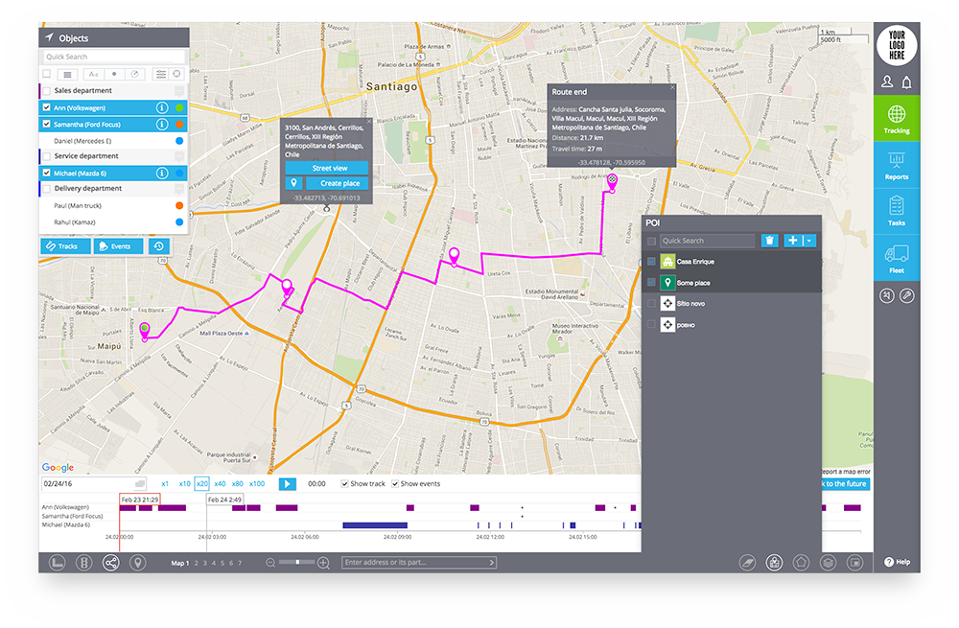Switch to the Fleet section

[896, 258]
